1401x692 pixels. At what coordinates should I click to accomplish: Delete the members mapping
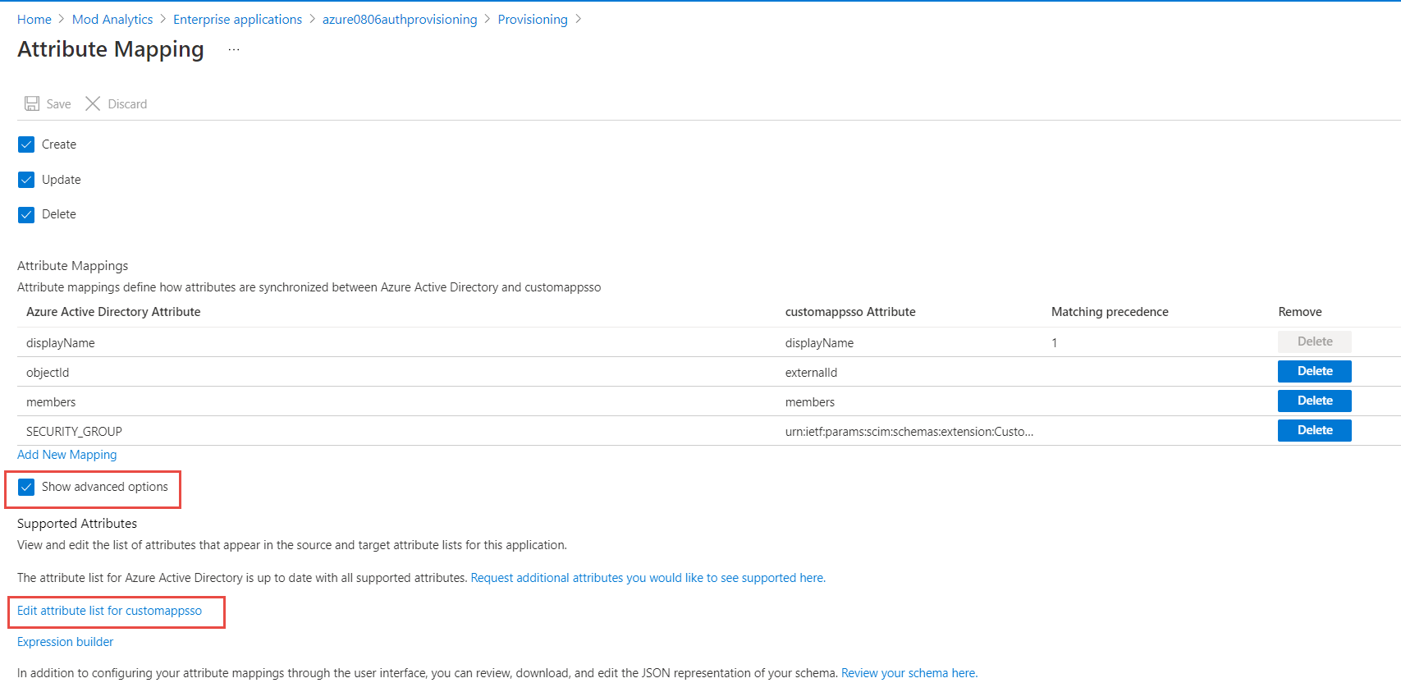pos(1314,401)
